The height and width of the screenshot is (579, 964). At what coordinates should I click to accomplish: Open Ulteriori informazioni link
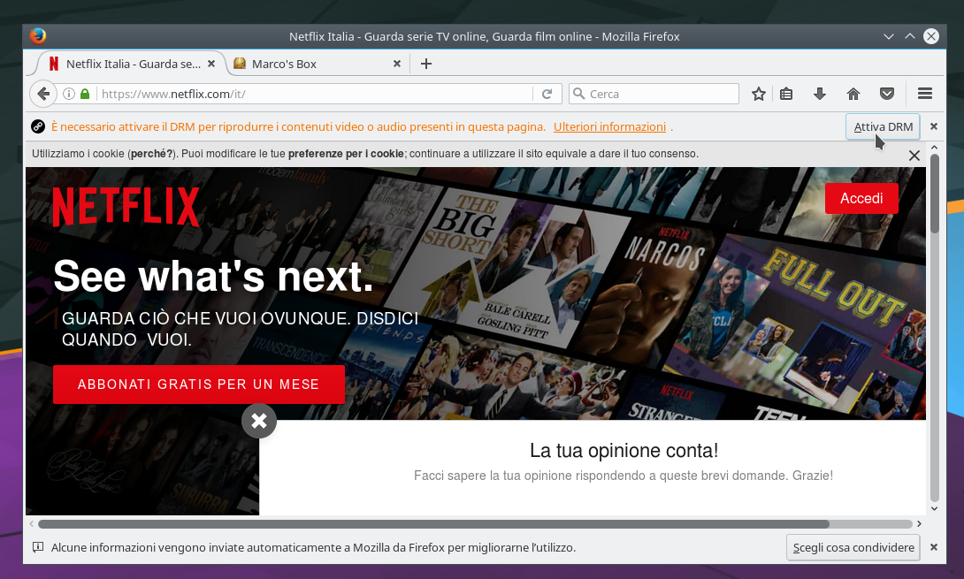click(609, 126)
